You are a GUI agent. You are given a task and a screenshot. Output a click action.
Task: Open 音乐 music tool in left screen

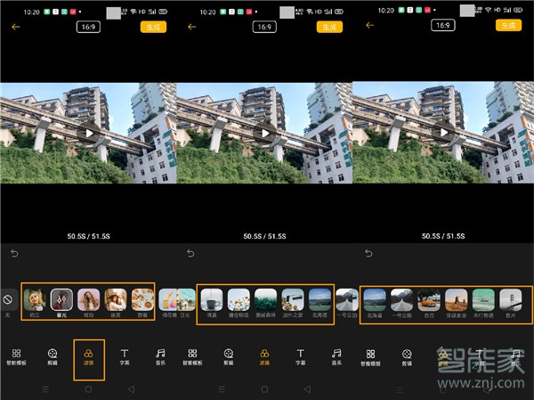[x=160, y=357]
